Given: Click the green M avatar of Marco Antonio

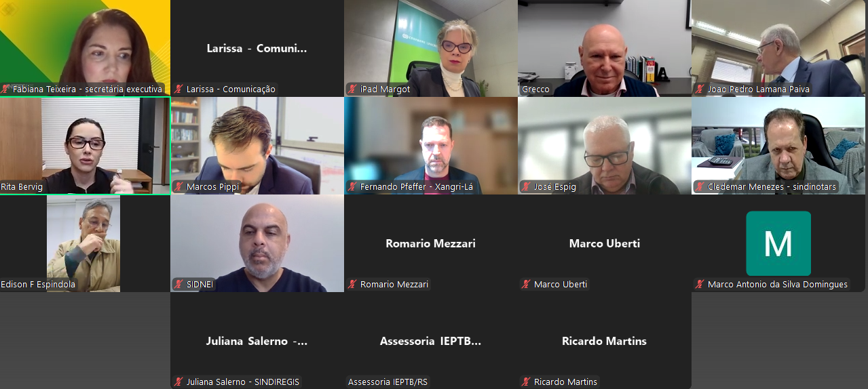Looking at the screenshot, I should click(778, 243).
